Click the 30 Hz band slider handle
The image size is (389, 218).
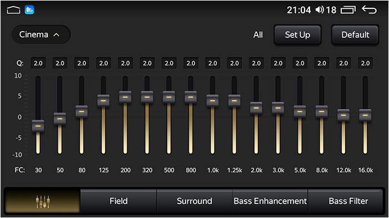click(38, 126)
